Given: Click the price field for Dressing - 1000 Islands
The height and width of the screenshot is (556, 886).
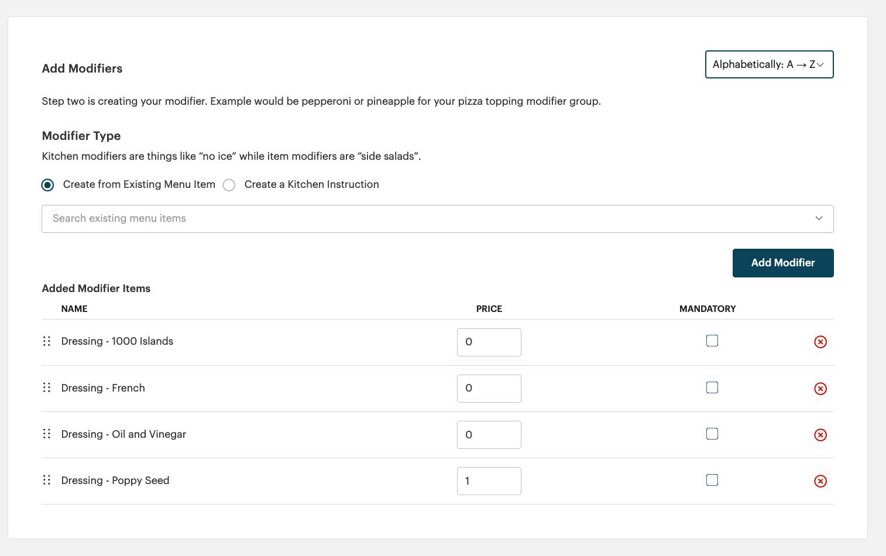Looking at the screenshot, I should [489, 342].
